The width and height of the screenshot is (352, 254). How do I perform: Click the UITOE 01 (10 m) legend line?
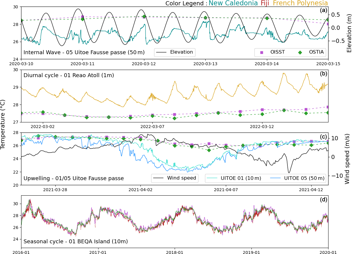[x=212, y=178]
